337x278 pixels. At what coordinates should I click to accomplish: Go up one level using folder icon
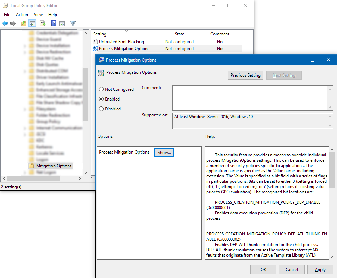coord(24,24)
